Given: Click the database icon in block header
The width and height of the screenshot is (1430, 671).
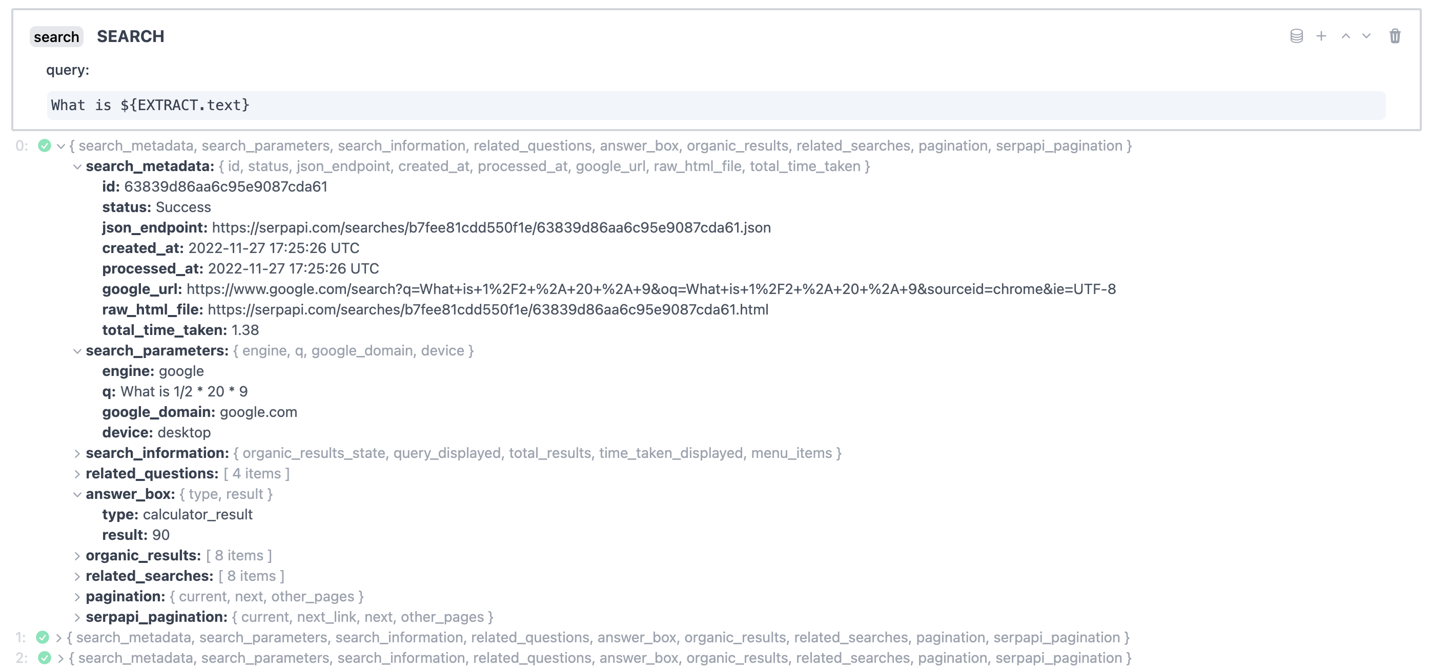Looking at the screenshot, I should pos(1296,36).
